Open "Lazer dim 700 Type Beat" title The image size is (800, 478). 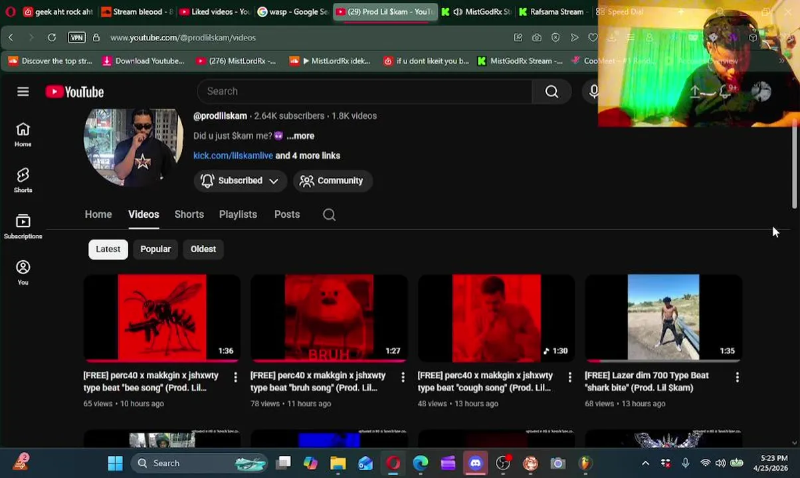647,381
